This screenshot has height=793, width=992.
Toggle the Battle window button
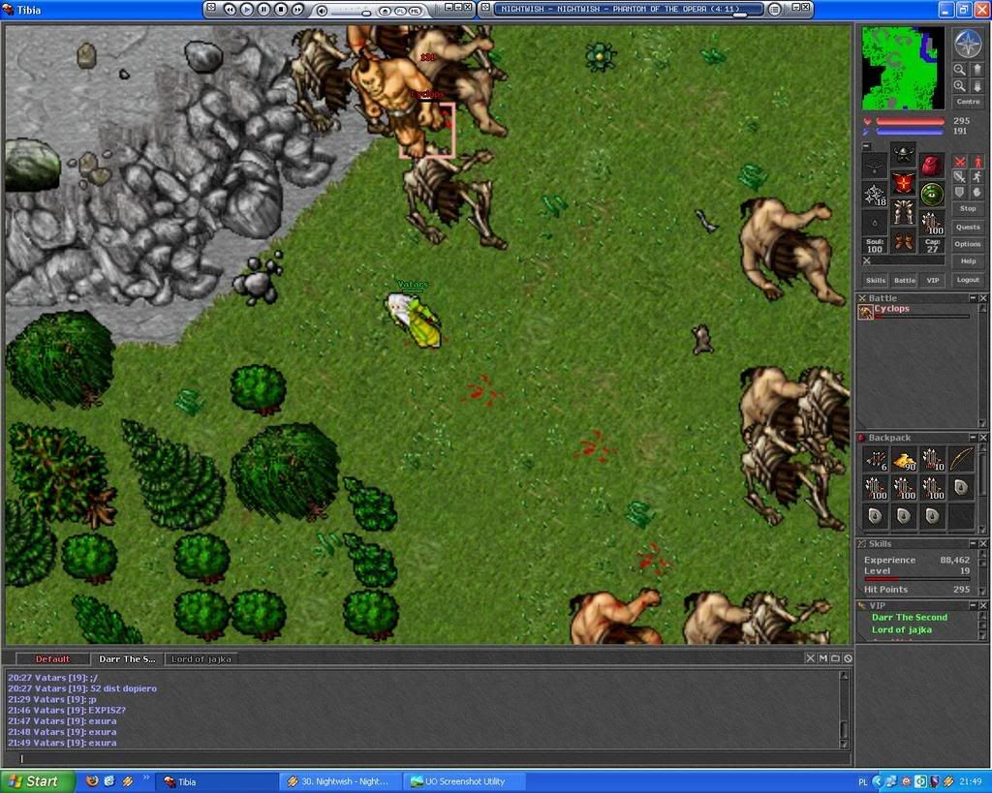(x=904, y=280)
